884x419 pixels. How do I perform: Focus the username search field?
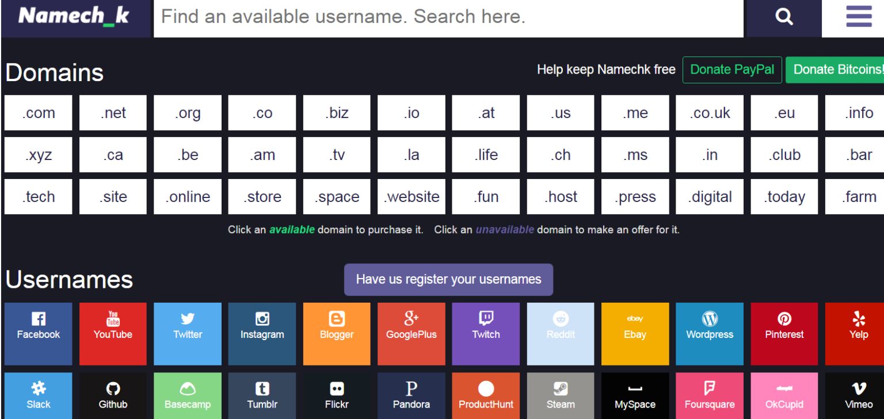click(x=449, y=17)
